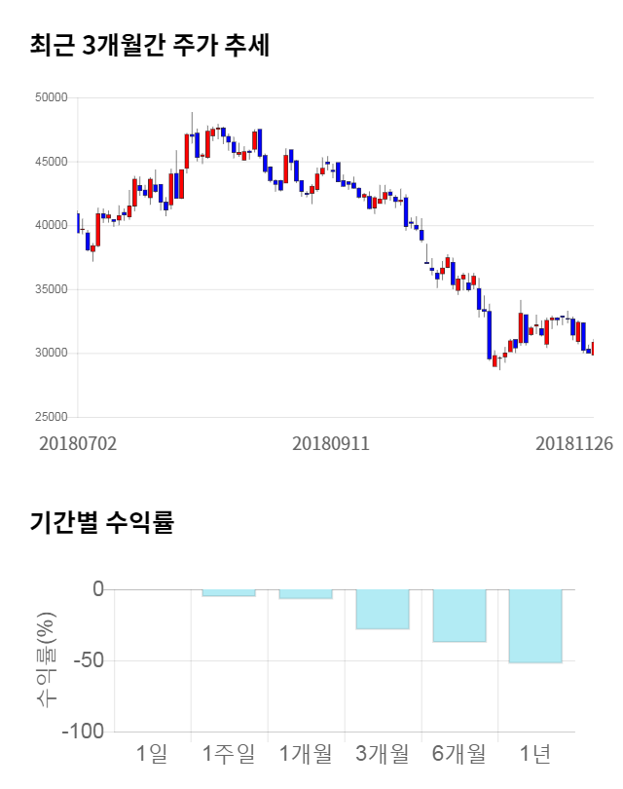Click the 35000 price axis label

point(50,289)
